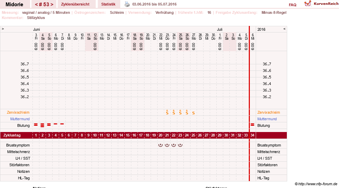The image size is (339, 188).
Task: Select cycle day 34 in Zyklustag row
Action: (252, 135)
